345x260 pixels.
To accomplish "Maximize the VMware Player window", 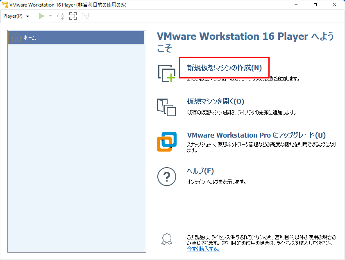I will pos(315,5).
